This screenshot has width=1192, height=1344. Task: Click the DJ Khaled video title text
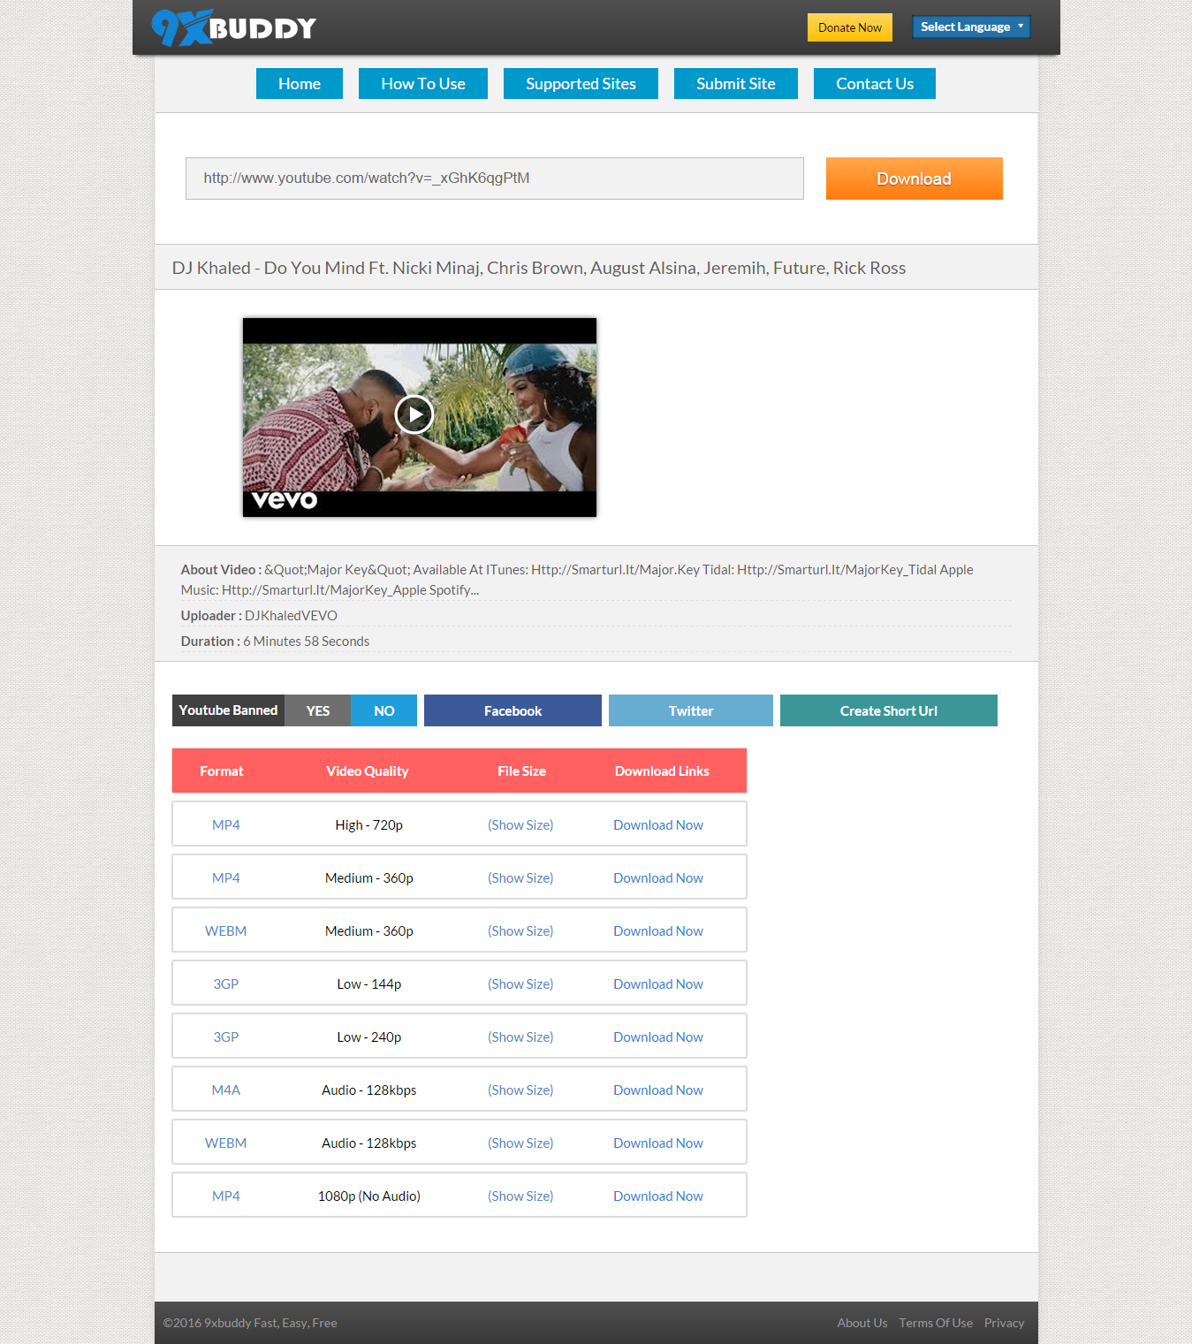point(539,268)
